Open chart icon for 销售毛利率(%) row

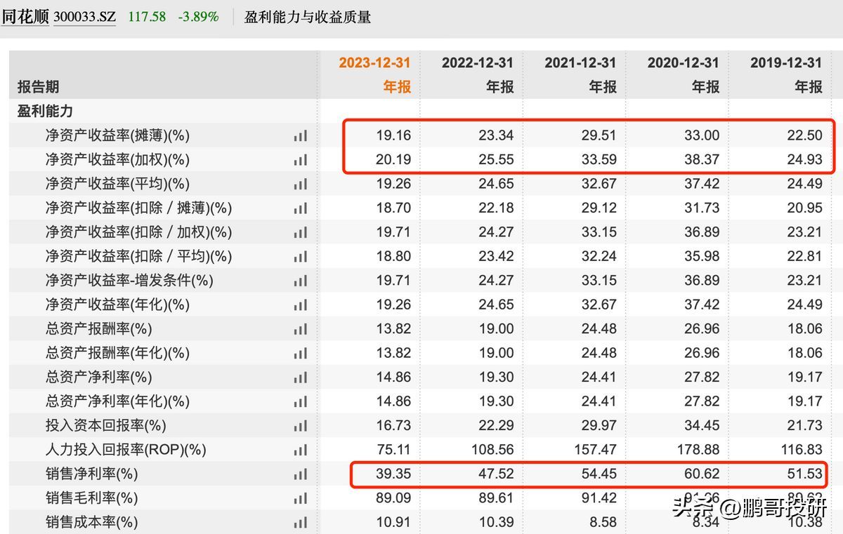coord(301,498)
